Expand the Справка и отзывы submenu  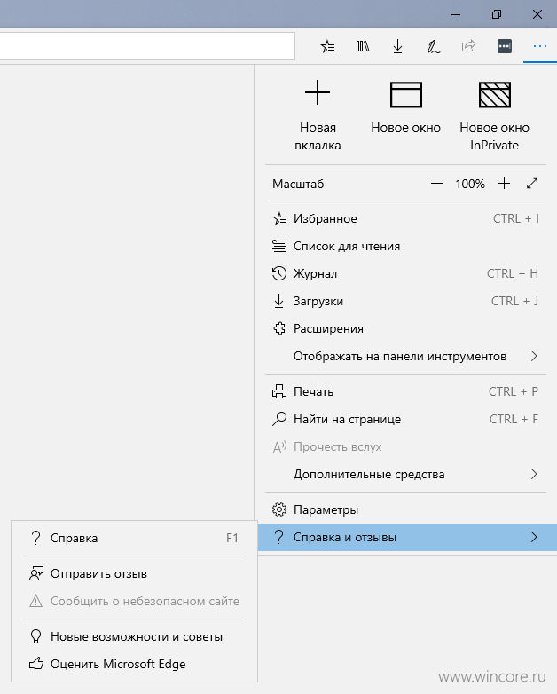pyautogui.click(x=407, y=537)
